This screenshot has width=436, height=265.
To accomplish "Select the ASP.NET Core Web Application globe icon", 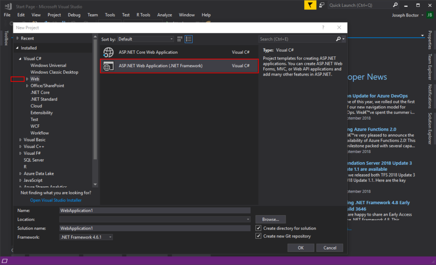I will coord(108,52).
